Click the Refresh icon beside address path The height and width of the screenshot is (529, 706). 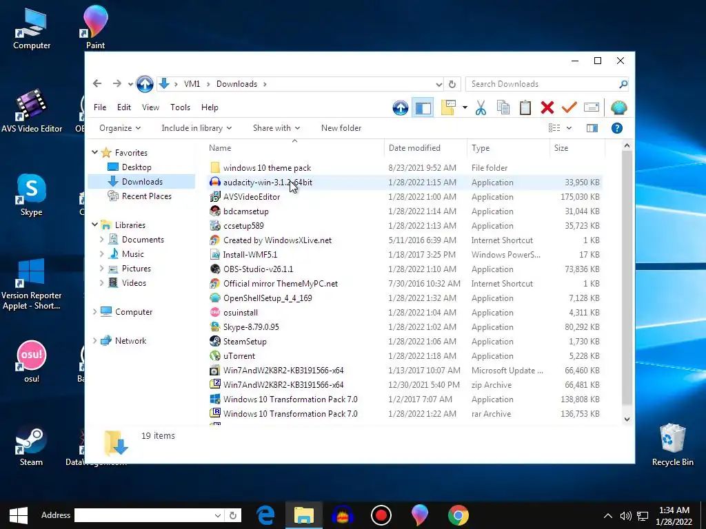(x=452, y=84)
